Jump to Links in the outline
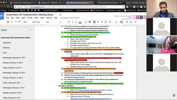177x100 pixels. (5, 52)
